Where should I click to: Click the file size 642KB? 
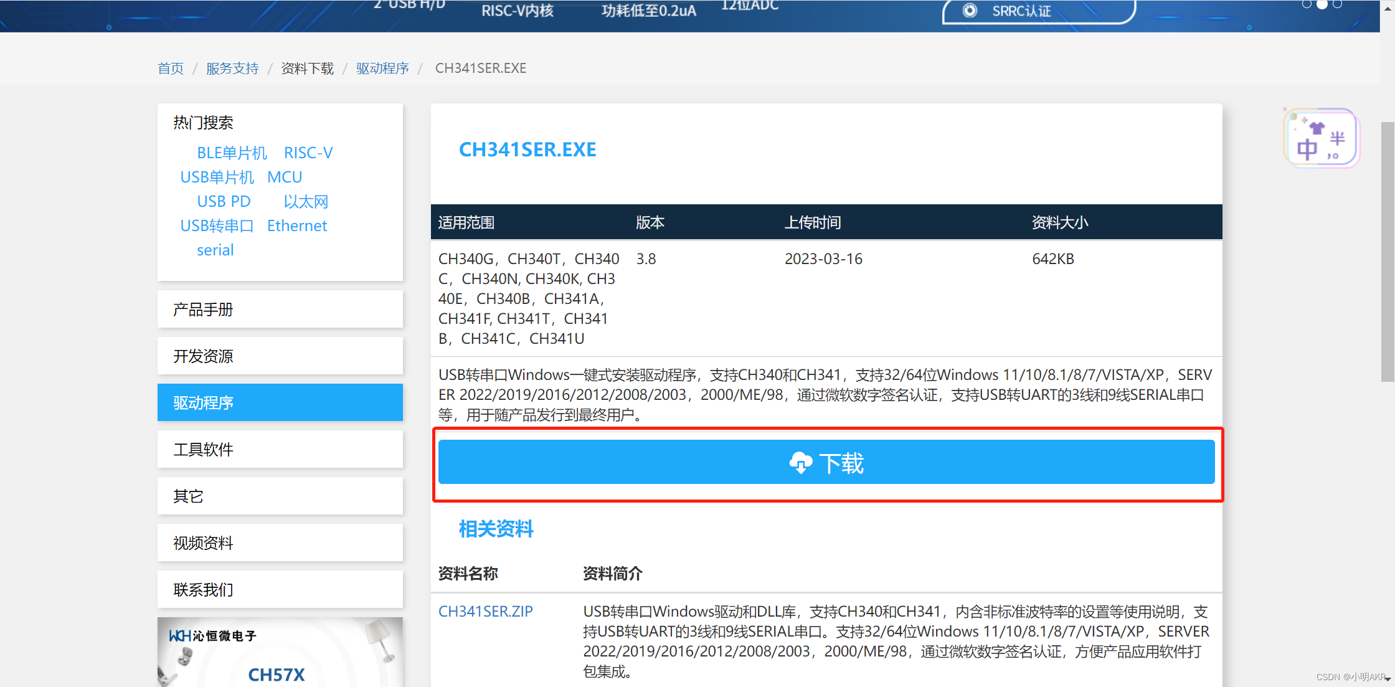(x=1053, y=258)
